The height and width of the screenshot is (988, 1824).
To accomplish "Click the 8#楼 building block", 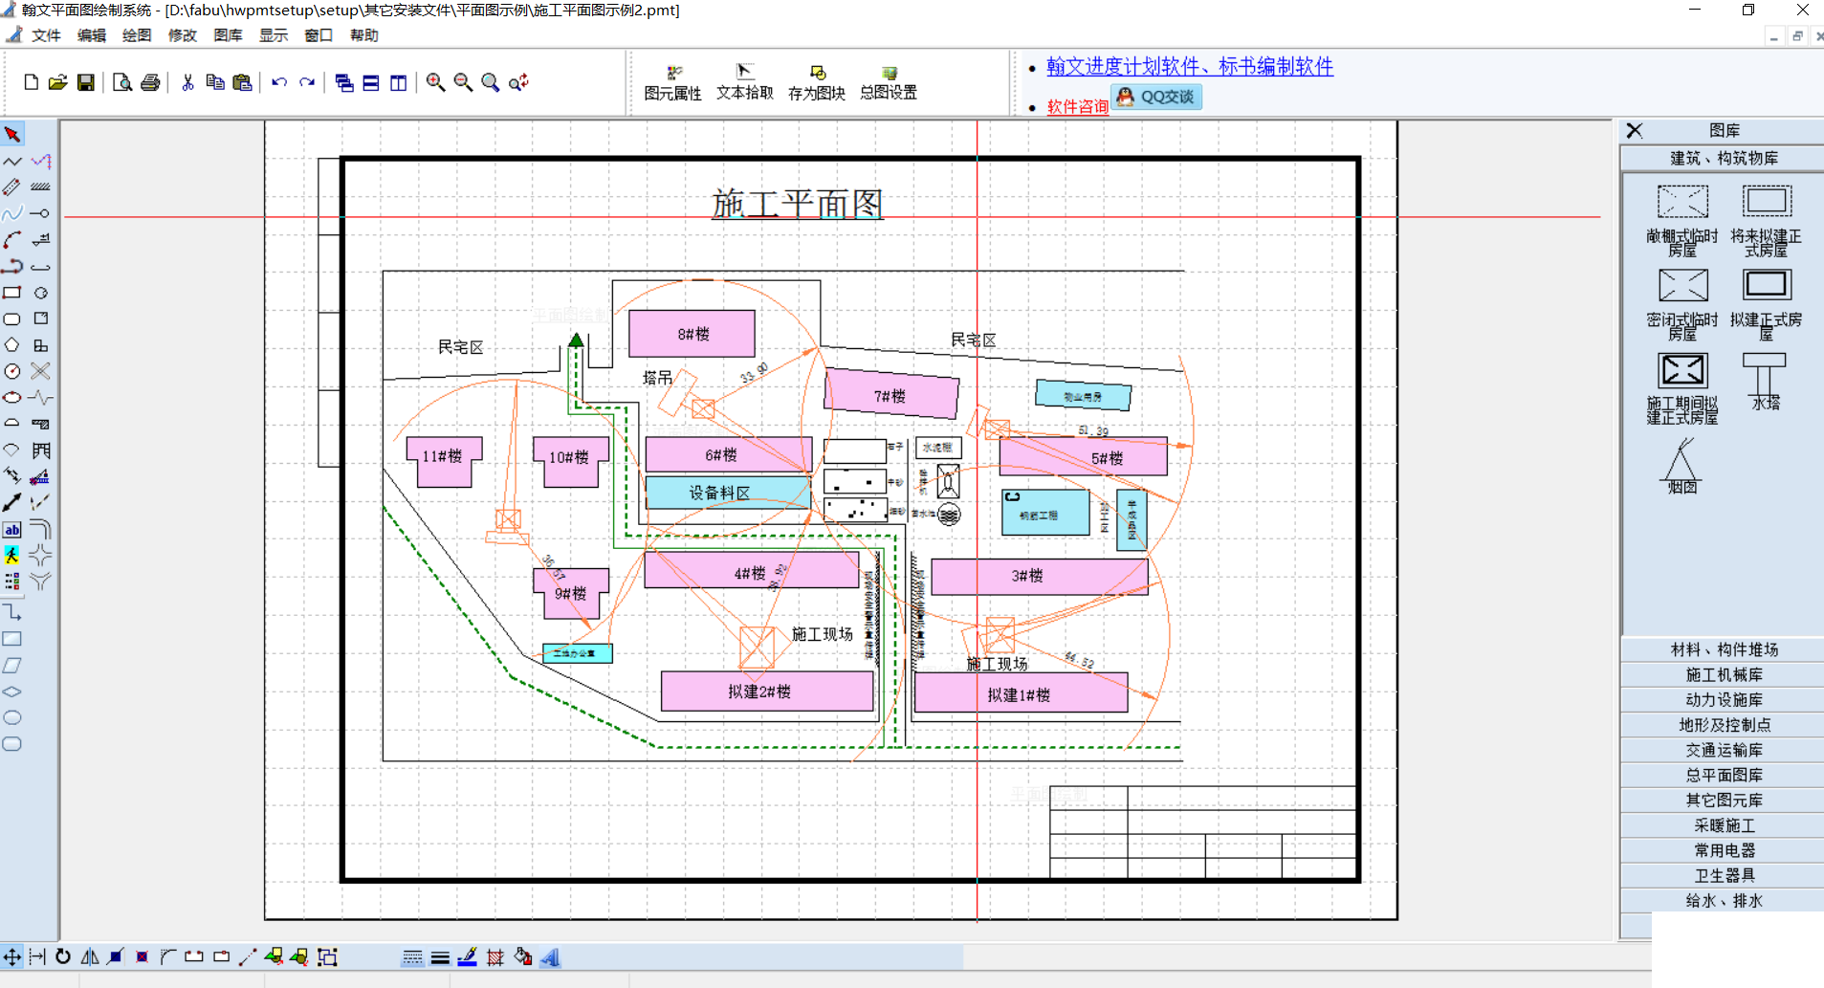I will click(692, 333).
